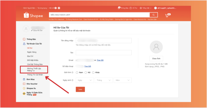Open Những Thiết Lập Riêng Tư menu
The height and width of the screenshot is (108, 207).
[34, 70]
